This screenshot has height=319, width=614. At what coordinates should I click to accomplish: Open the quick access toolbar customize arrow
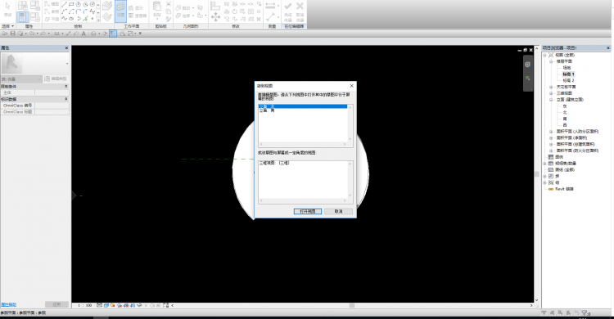140,34
